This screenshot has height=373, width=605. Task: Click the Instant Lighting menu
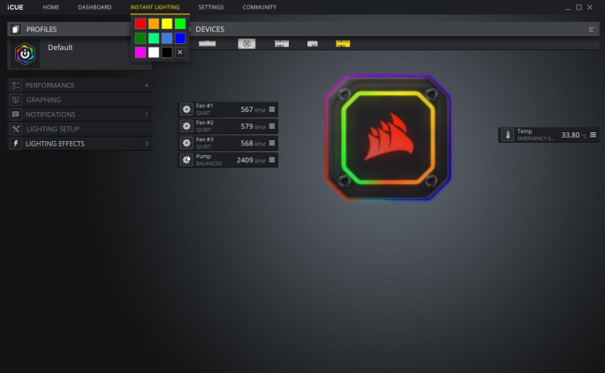point(155,7)
